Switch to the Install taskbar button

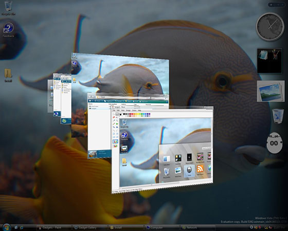point(126,227)
